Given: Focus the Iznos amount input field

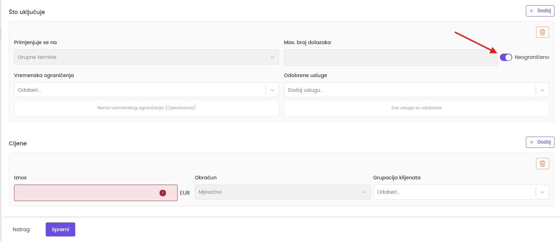Looking at the screenshot, I should point(86,193).
